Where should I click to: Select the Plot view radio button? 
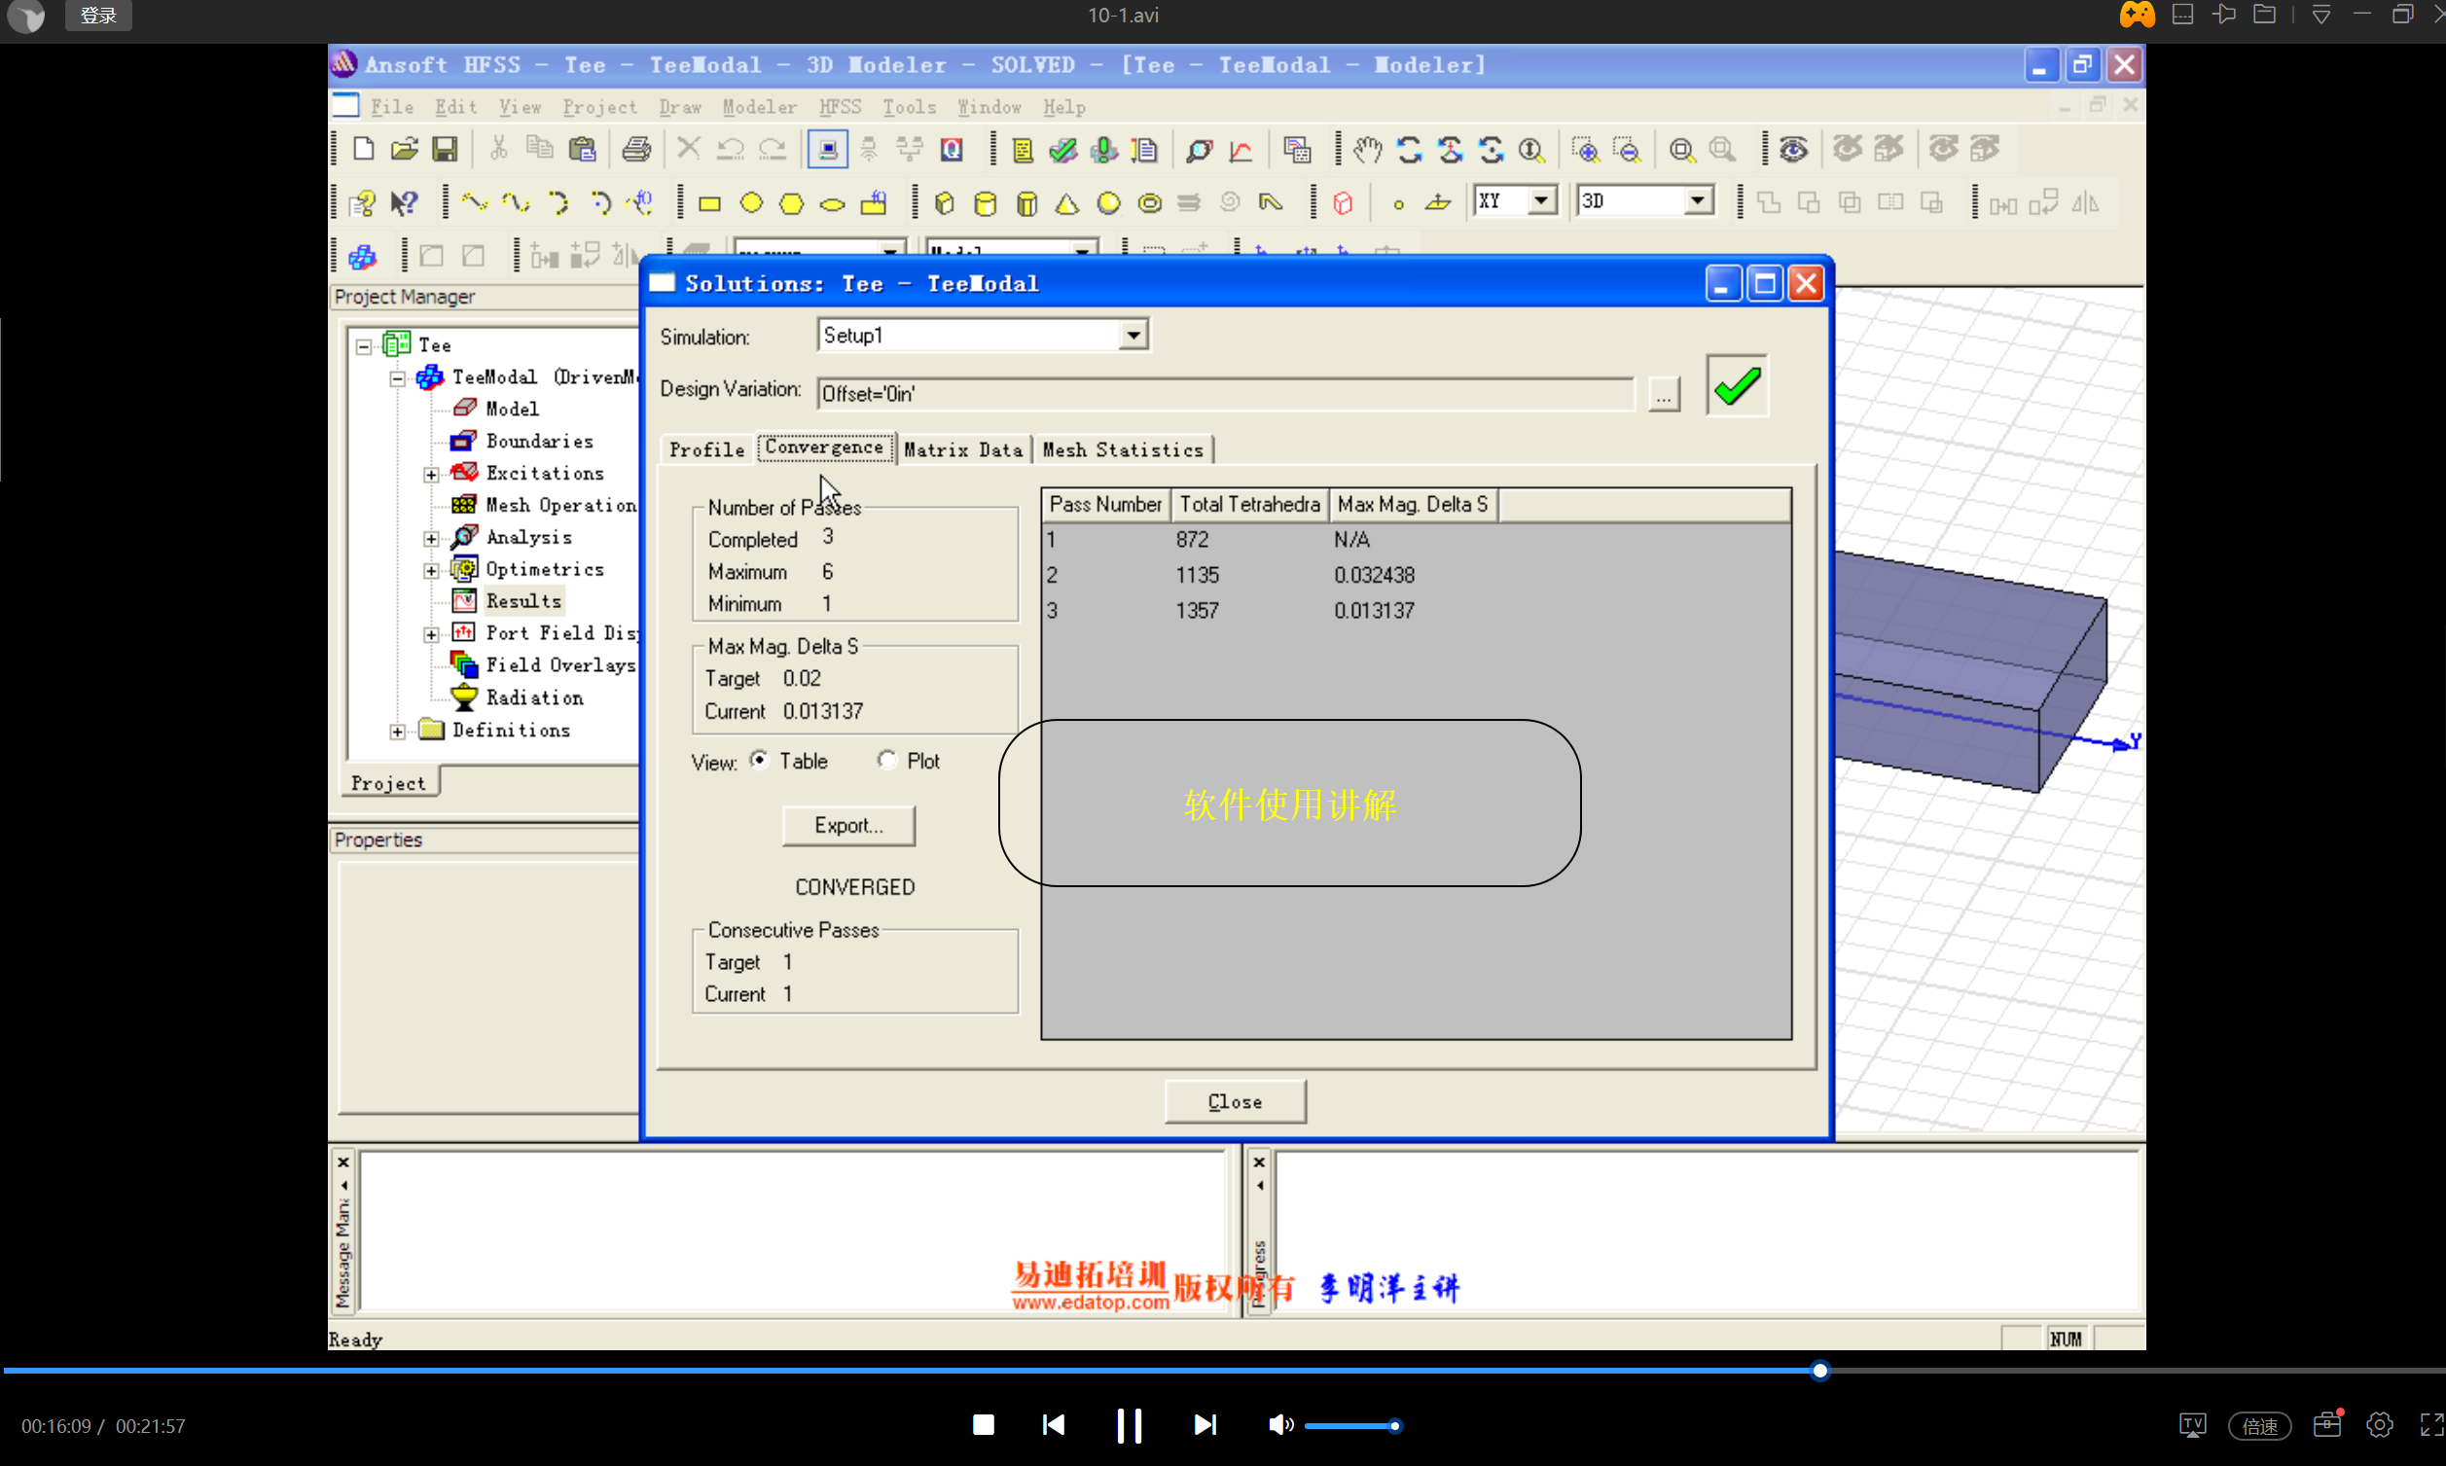886,760
